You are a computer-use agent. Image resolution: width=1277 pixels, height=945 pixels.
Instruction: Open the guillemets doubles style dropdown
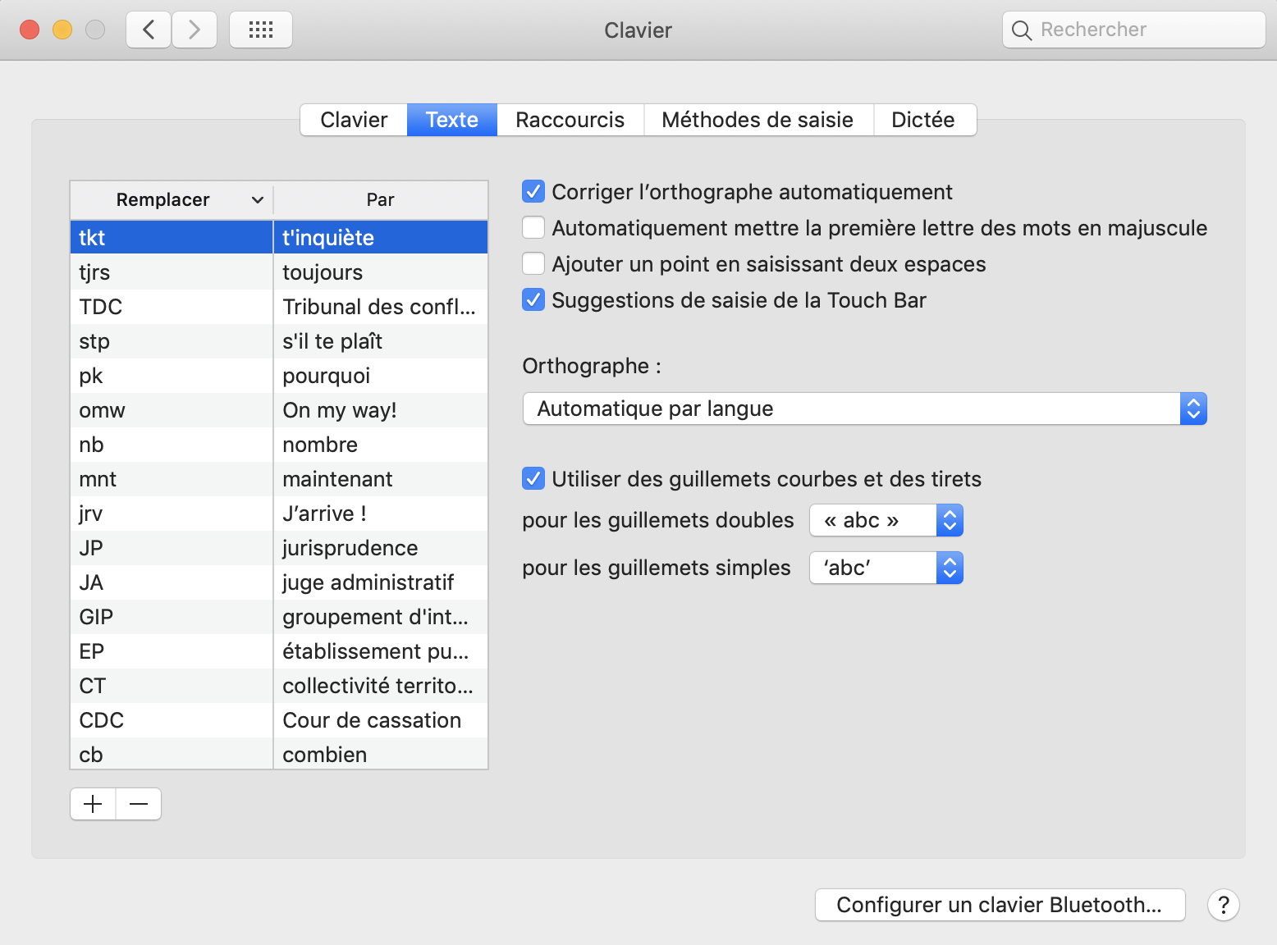click(x=886, y=520)
